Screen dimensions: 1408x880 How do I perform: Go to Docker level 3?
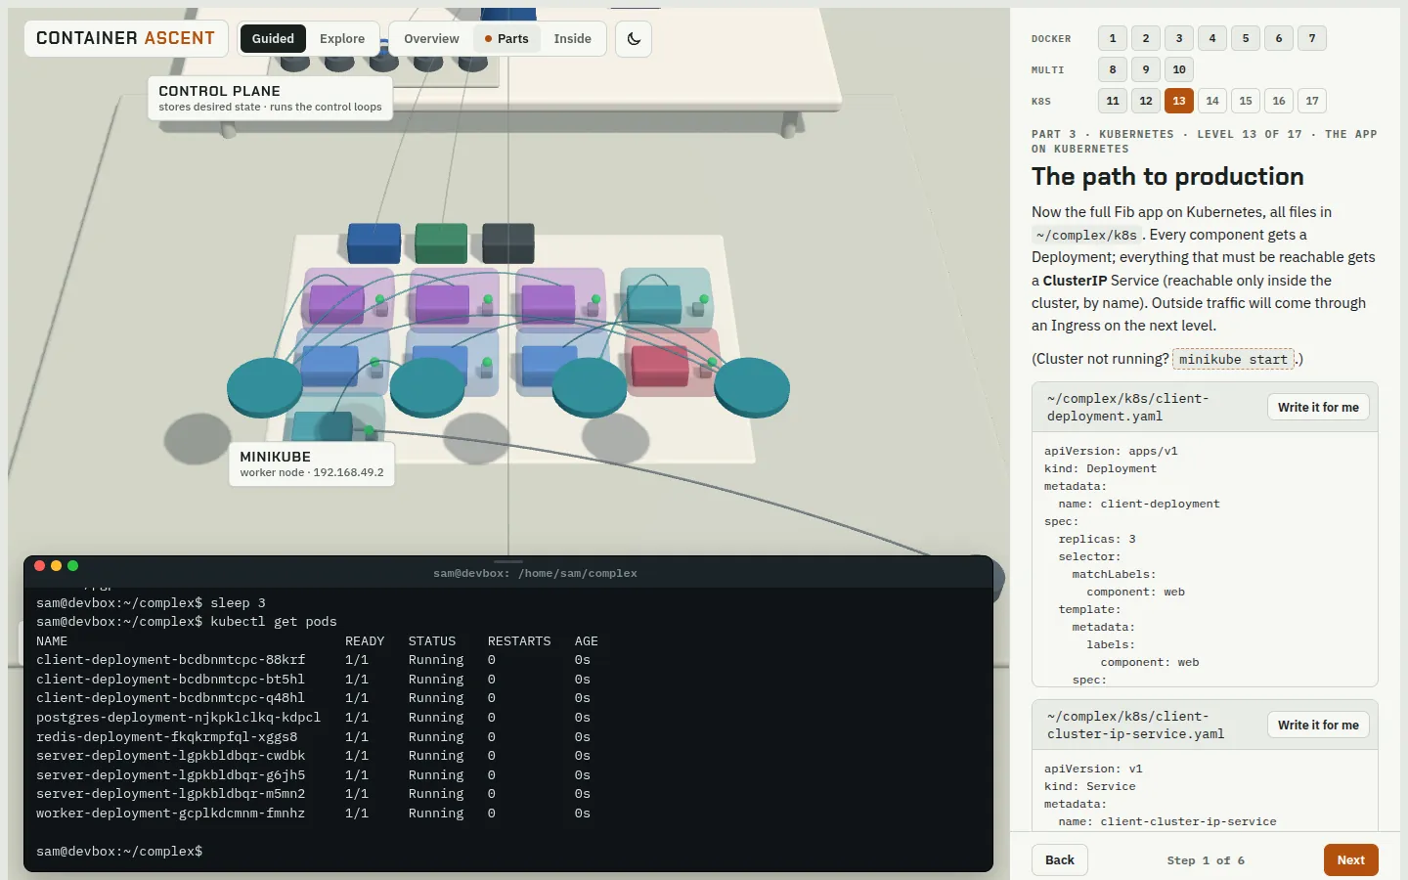[x=1179, y=38]
